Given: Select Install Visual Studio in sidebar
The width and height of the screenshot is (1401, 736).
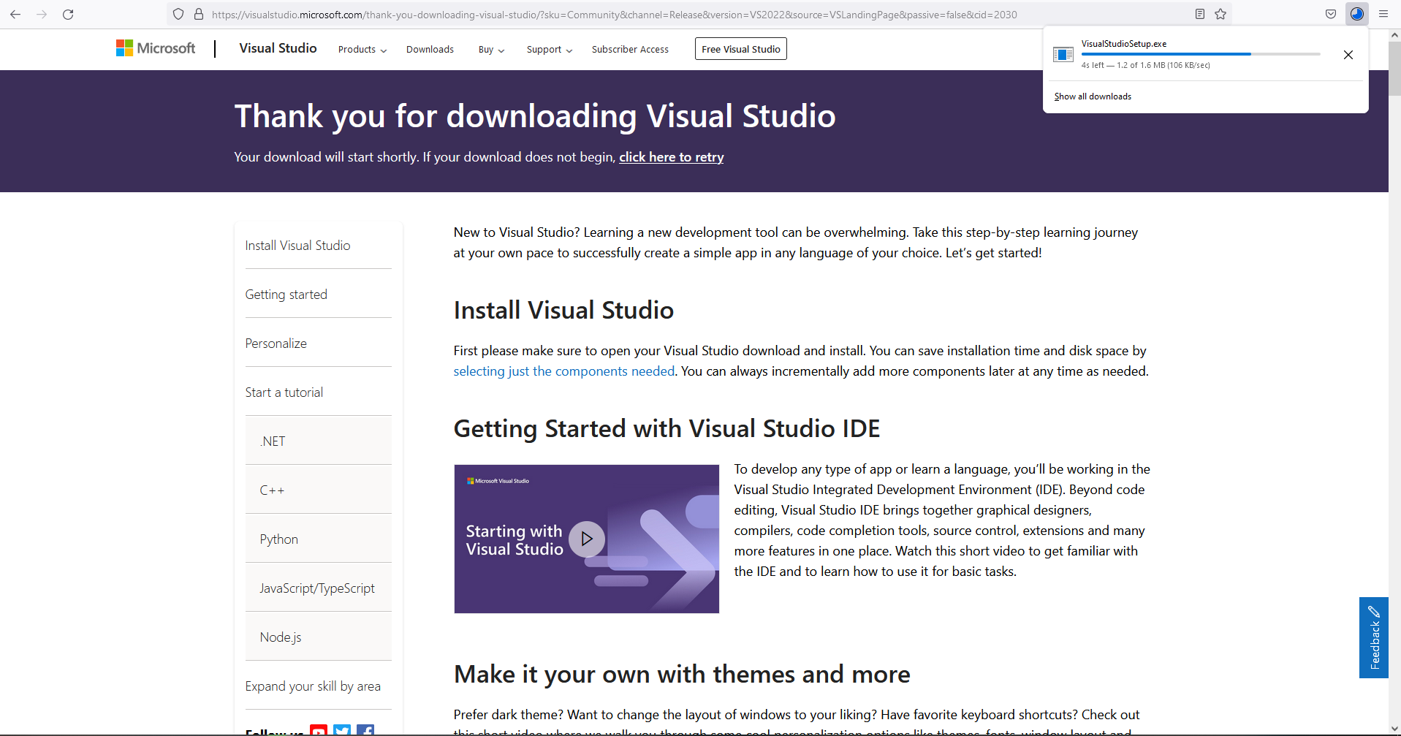Looking at the screenshot, I should [x=297, y=246].
